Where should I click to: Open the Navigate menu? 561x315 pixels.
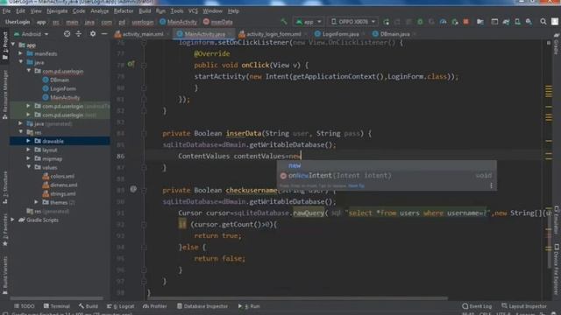pos(57,11)
